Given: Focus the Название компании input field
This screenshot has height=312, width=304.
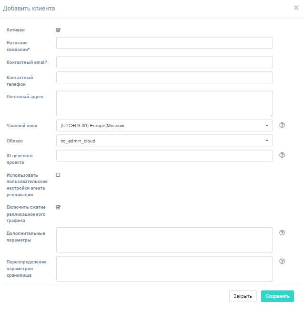Looking at the screenshot, I should (164, 43).
